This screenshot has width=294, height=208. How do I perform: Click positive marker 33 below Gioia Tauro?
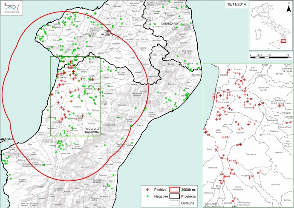coord(224,138)
